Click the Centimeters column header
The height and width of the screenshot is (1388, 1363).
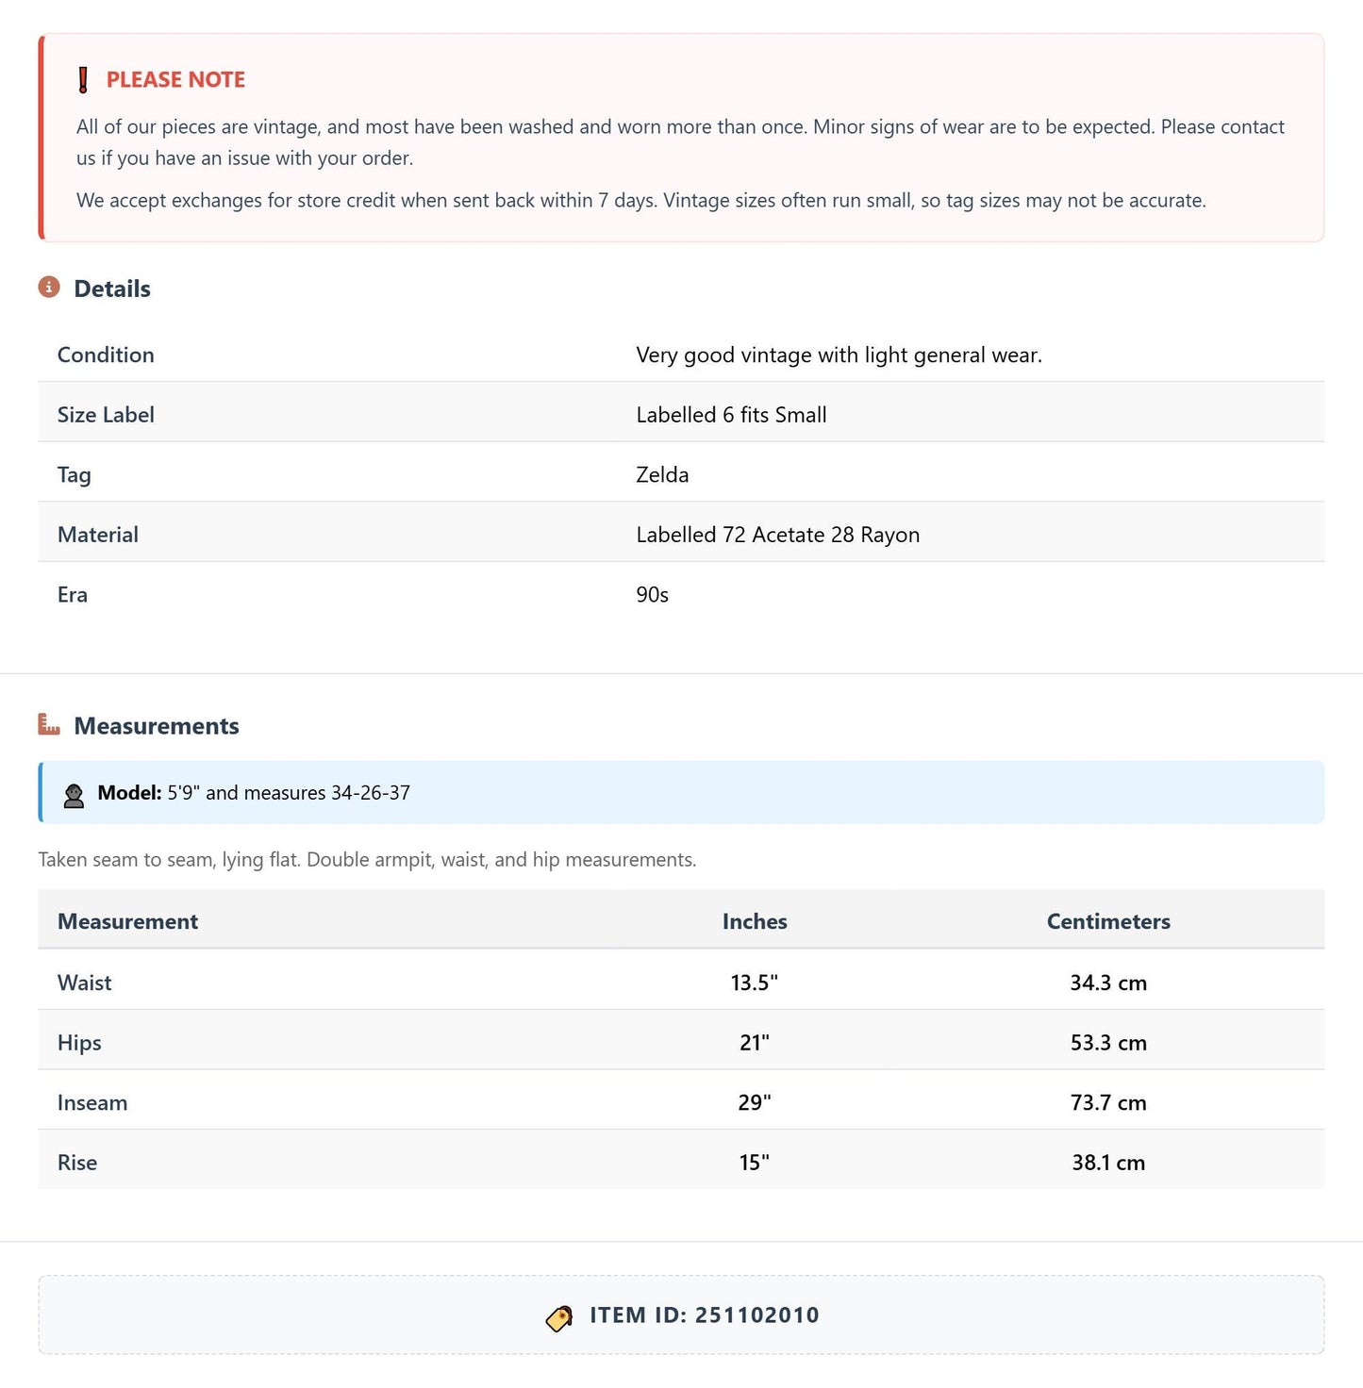tap(1108, 921)
